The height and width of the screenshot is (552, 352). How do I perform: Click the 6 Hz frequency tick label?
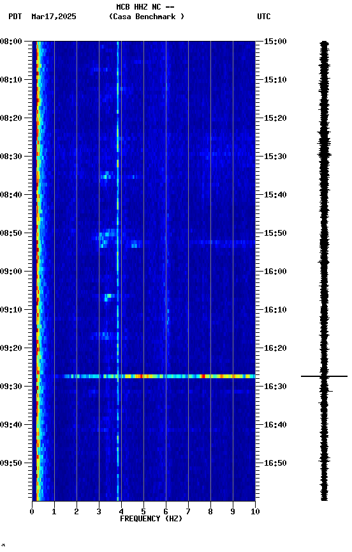pyautogui.click(x=166, y=512)
